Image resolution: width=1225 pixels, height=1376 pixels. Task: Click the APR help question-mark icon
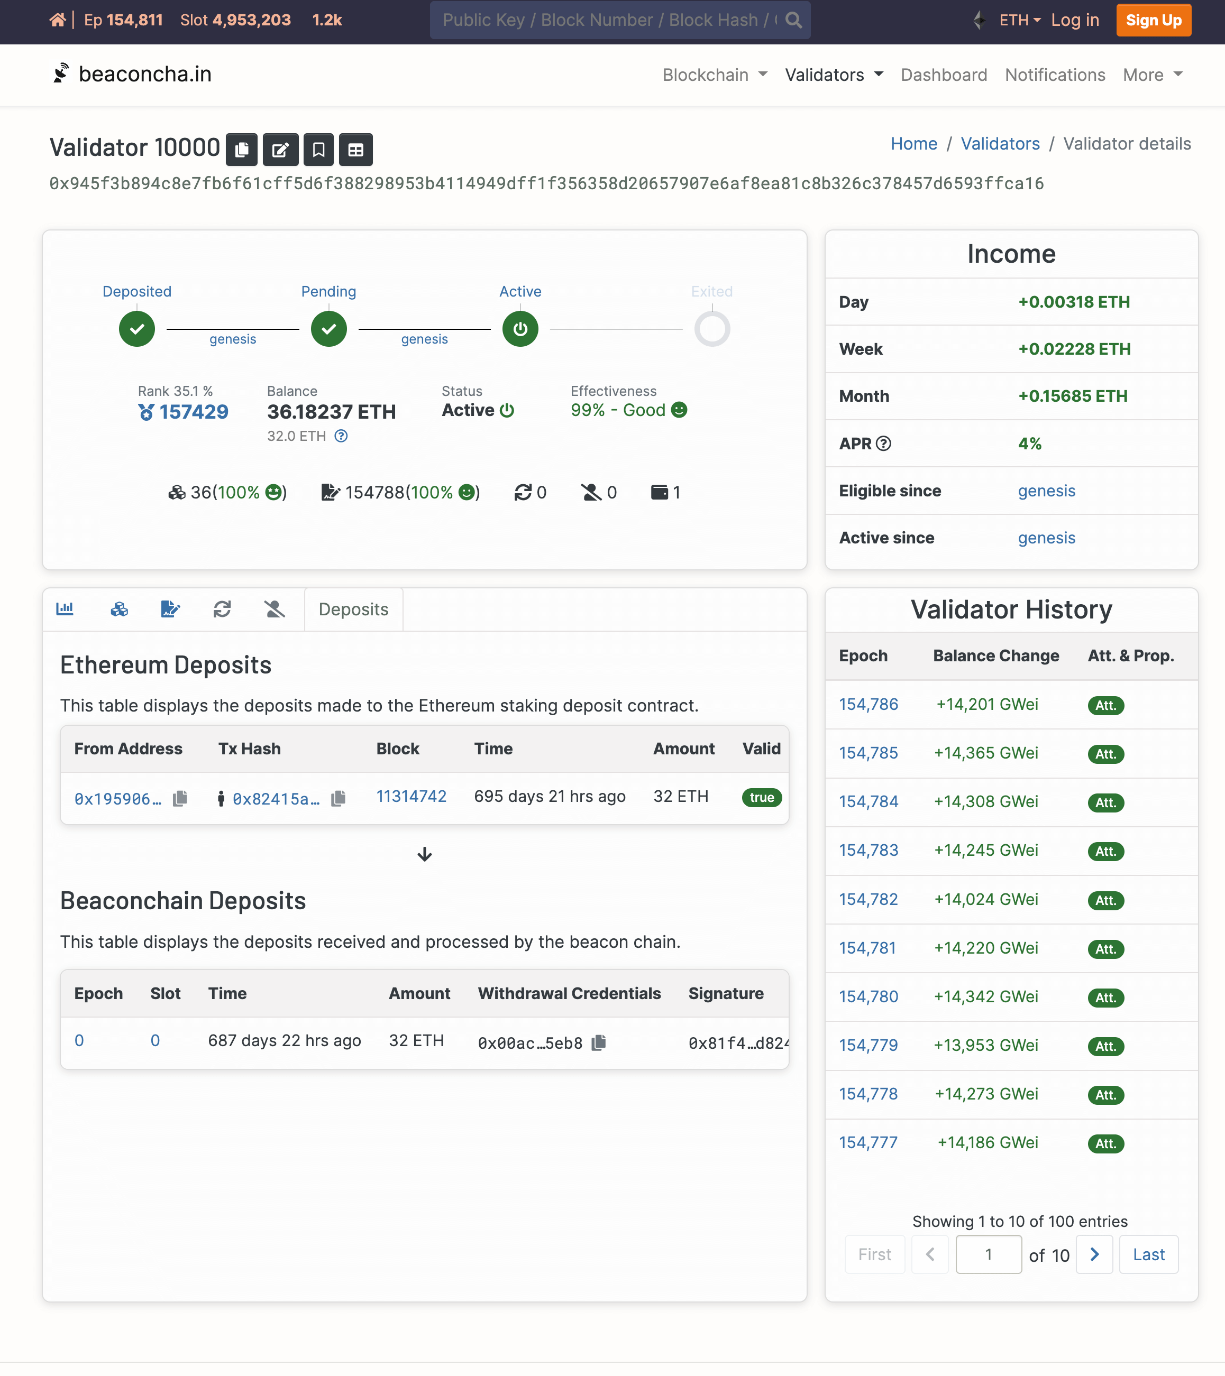click(x=883, y=444)
